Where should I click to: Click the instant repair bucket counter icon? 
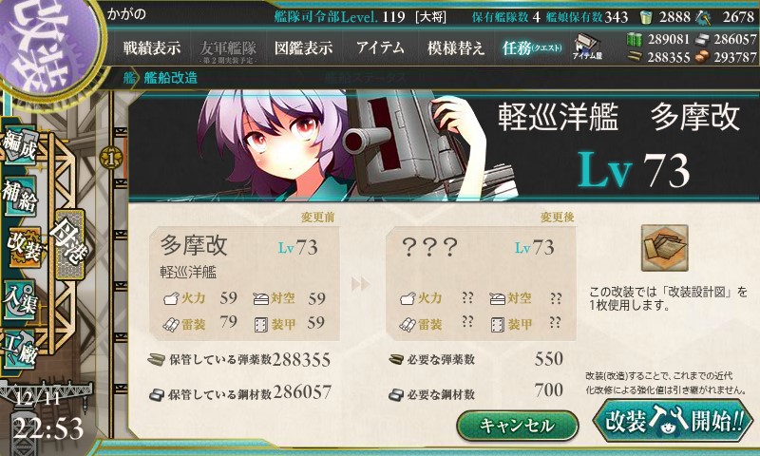click(x=646, y=17)
